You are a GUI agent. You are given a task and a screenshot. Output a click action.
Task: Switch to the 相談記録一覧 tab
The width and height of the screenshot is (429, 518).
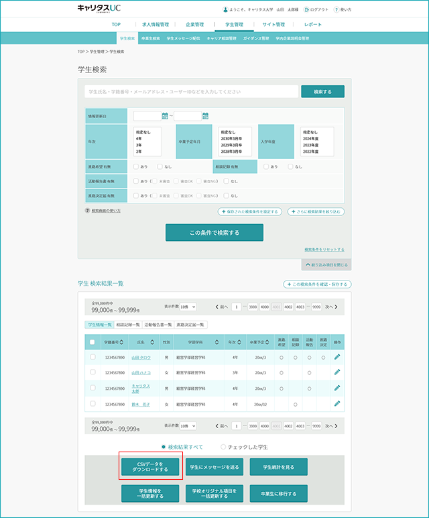[128, 325]
